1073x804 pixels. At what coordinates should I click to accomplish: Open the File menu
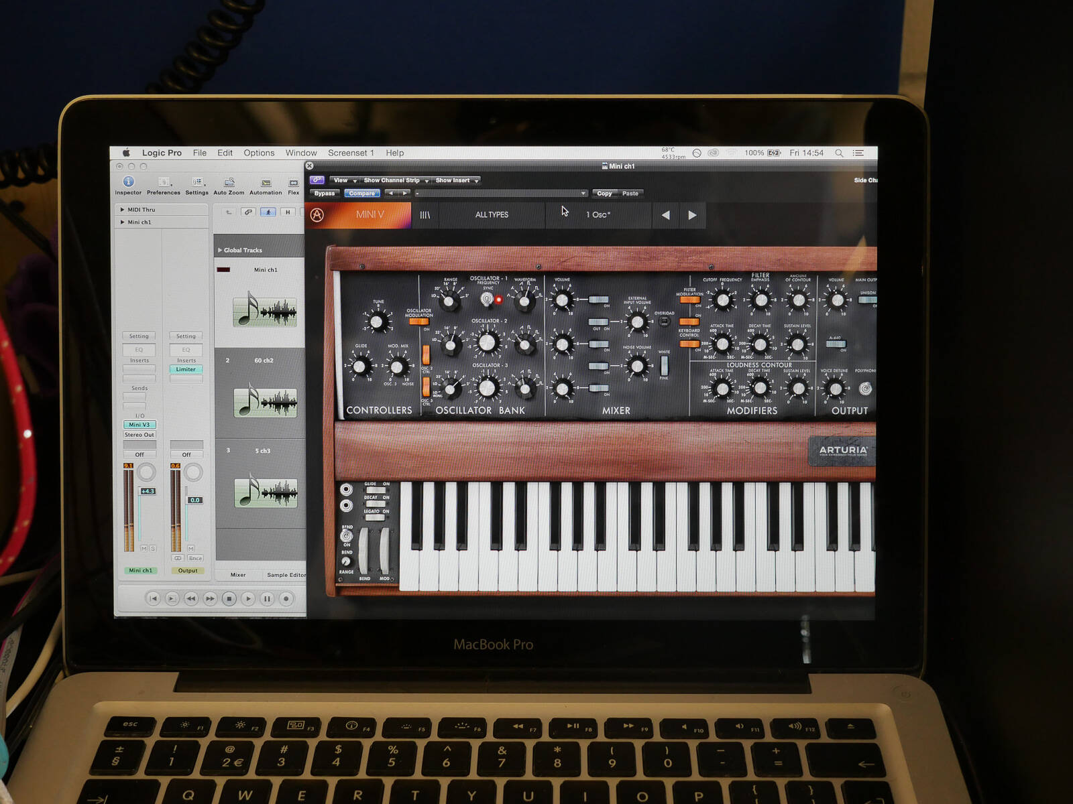pyautogui.click(x=200, y=153)
